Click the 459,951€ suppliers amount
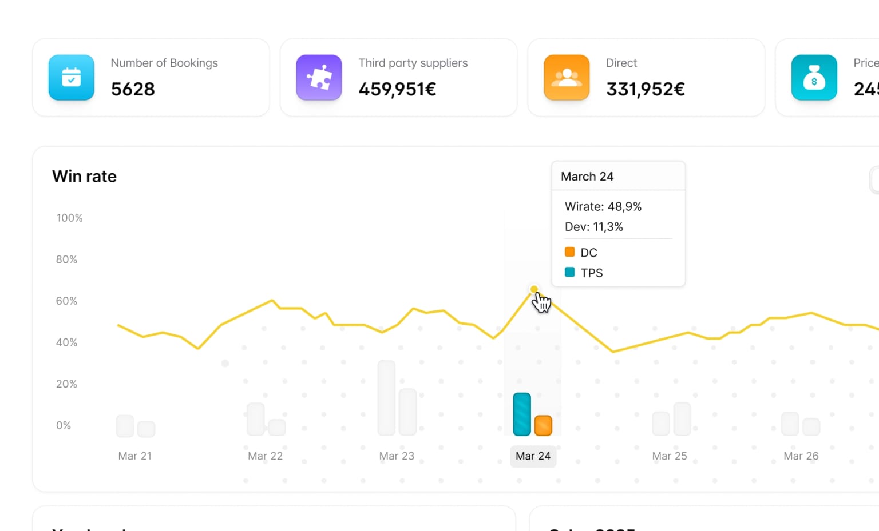Screen dimensions: 879x531 tap(397, 89)
